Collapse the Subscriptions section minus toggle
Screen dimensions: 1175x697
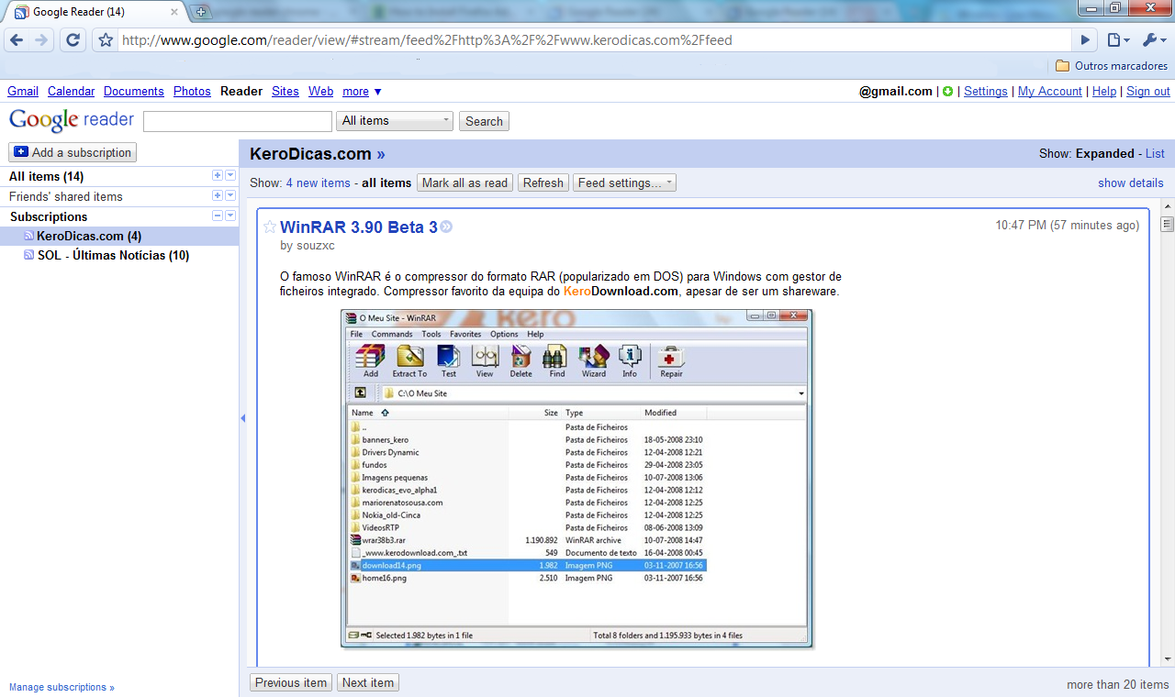218,216
